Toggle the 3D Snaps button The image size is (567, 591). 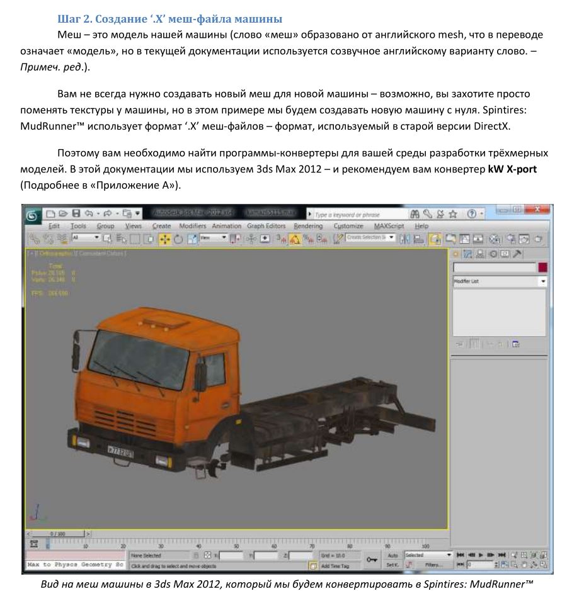point(280,239)
